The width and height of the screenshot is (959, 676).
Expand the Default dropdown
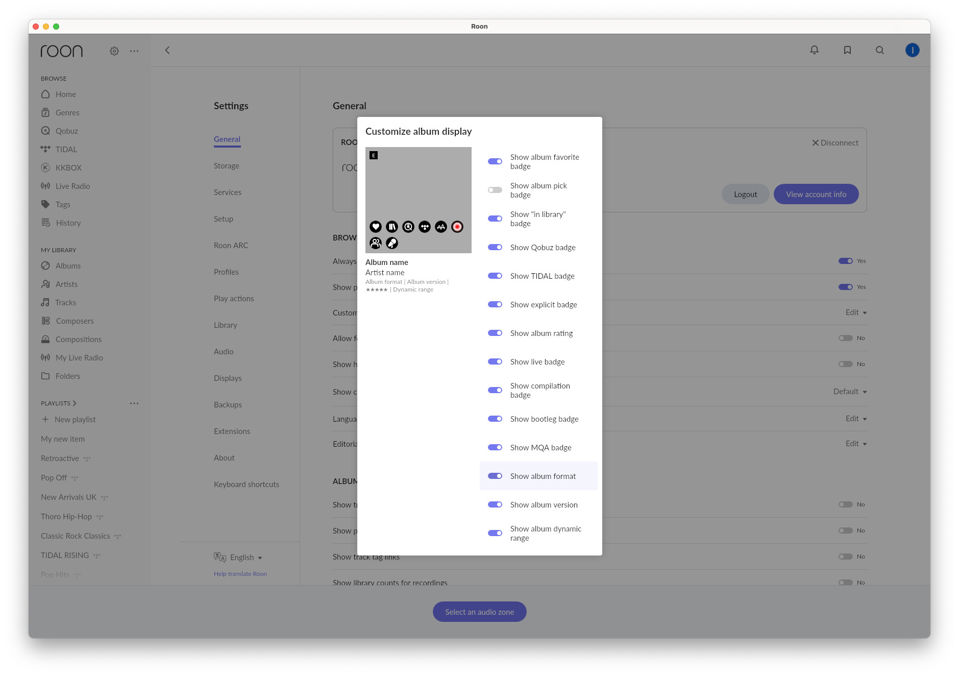(x=850, y=392)
